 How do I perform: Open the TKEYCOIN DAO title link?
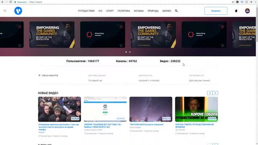click(x=146, y=124)
